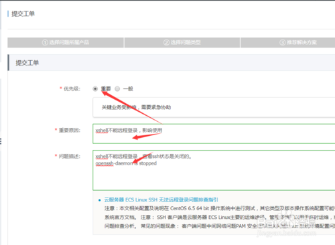The image size is (335, 245).
Task: Go to step 3 推荐解决方案
Action: (x=287, y=42)
